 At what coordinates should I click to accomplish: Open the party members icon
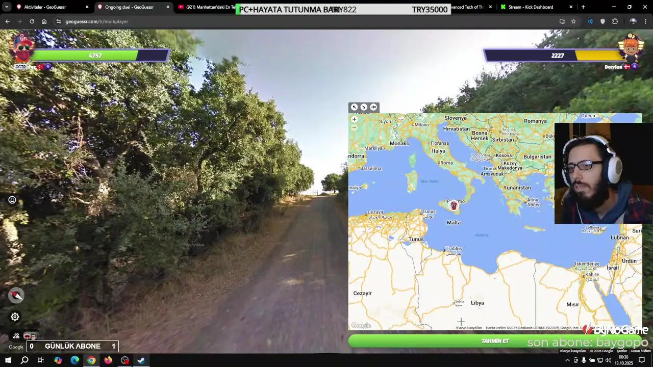(16, 336)
